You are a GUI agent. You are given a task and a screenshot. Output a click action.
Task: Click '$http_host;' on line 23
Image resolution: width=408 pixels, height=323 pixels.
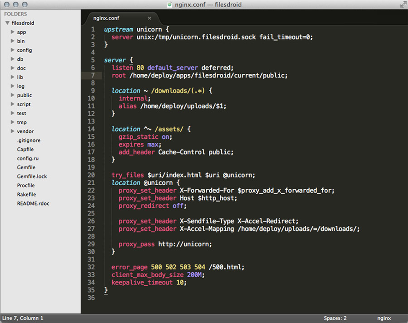point(218,198)
